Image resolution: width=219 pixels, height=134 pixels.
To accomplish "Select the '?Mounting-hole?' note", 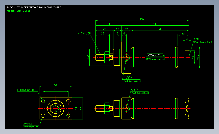I will (x=30, y=126).
